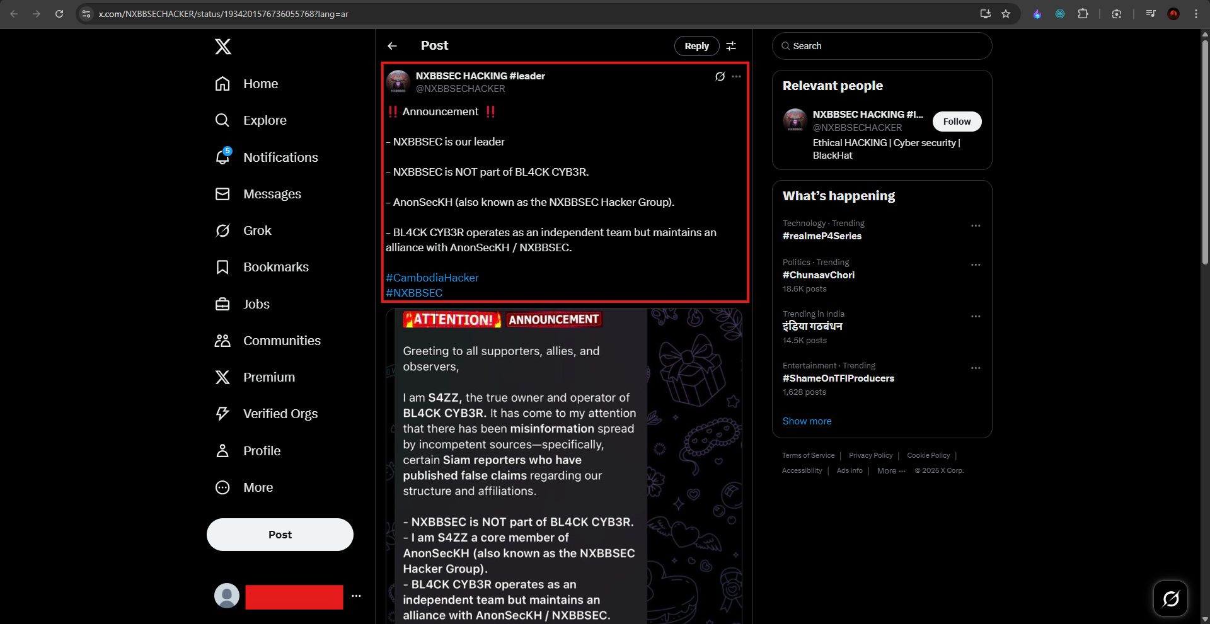Viewport: 1210px width, 624px height.
Task: Click the install app icon in address bar
Action: tap(986, 14)
